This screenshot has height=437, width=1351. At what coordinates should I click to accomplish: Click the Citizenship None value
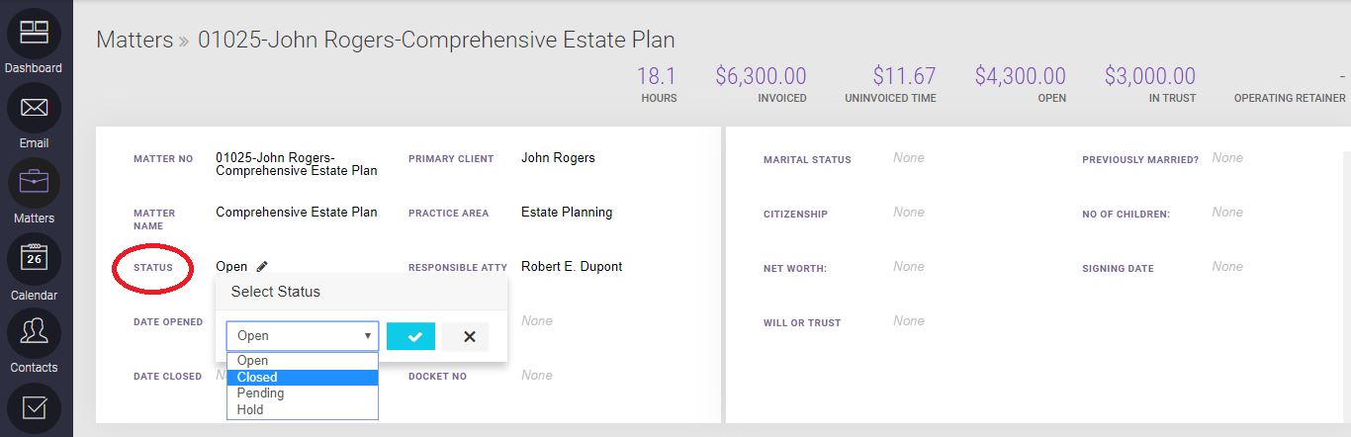908,213
